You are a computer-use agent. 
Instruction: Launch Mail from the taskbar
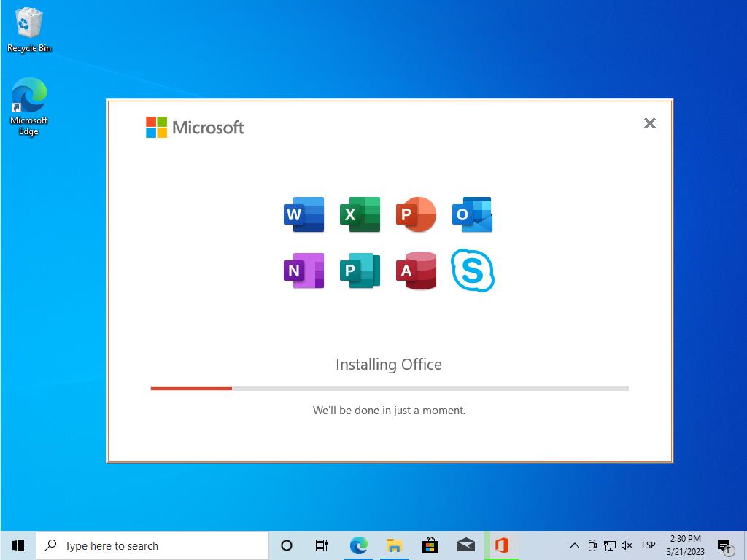pos(465,545)
